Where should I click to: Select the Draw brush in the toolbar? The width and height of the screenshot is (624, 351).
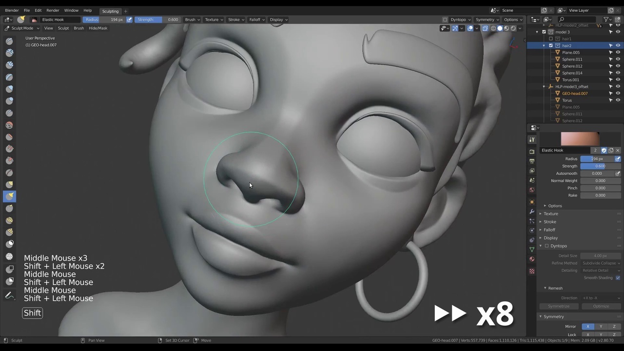click(9, 41)
